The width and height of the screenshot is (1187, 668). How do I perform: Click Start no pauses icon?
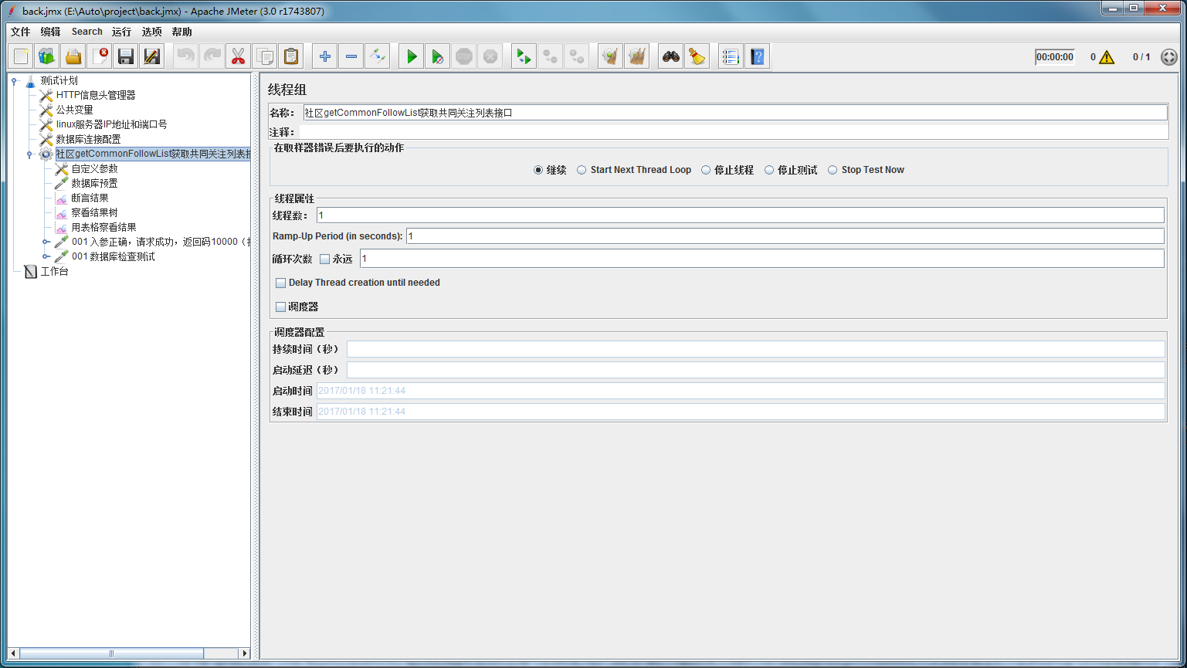click(438, 56)
